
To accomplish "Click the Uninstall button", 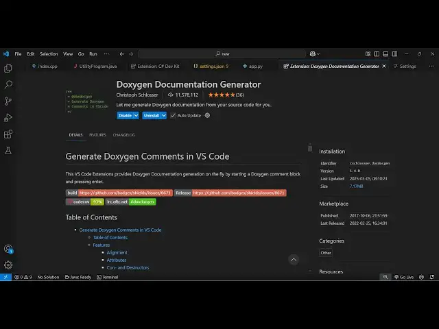I will pyautogui.click(x=152, y=115).
